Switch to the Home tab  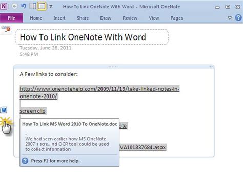click(x=36, y=18)
